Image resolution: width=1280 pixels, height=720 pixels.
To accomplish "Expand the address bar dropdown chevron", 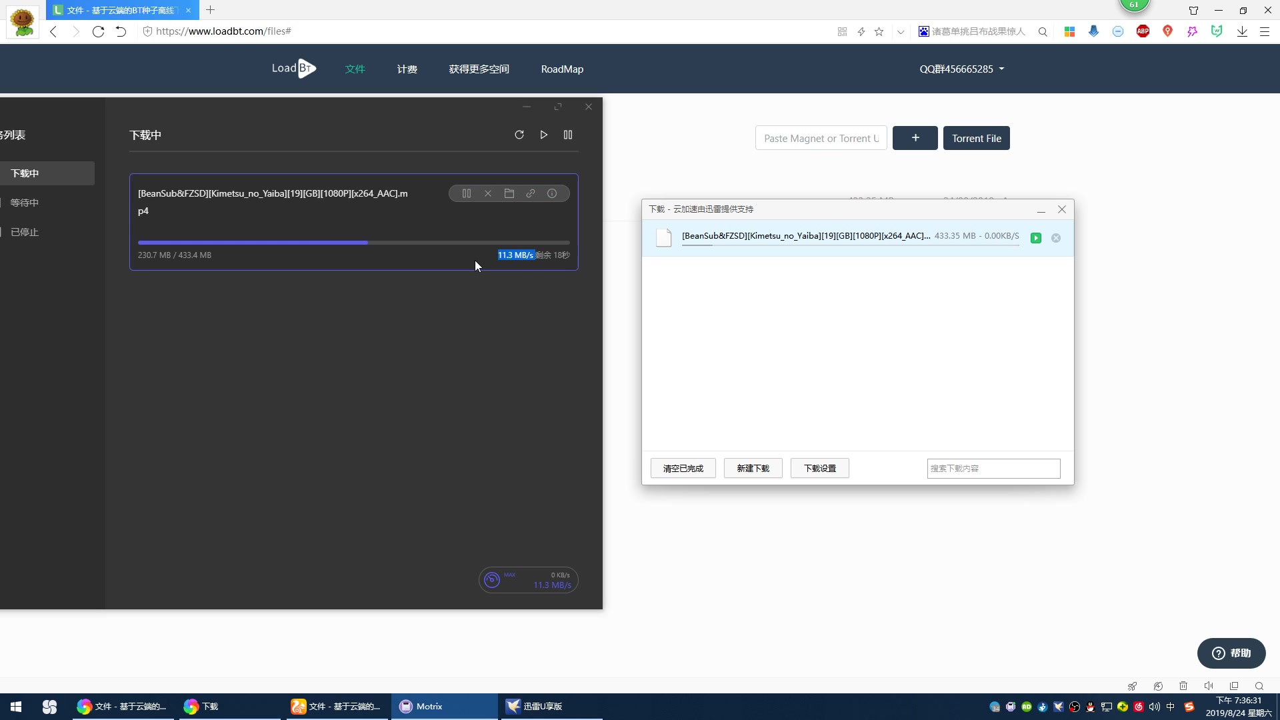I will 901,31.
